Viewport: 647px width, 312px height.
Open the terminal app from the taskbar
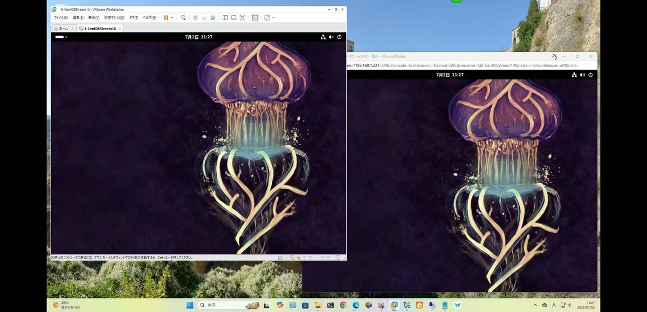[x=331, y=305]
